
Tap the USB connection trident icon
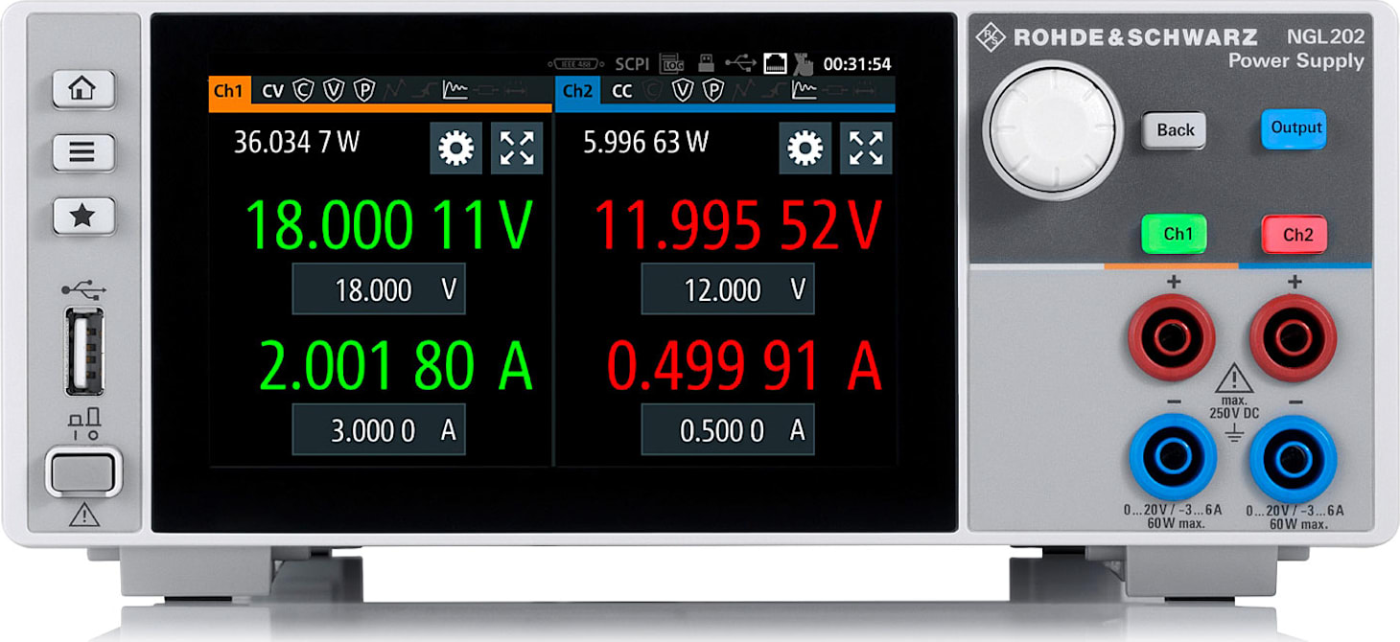(x=739, y=63)
